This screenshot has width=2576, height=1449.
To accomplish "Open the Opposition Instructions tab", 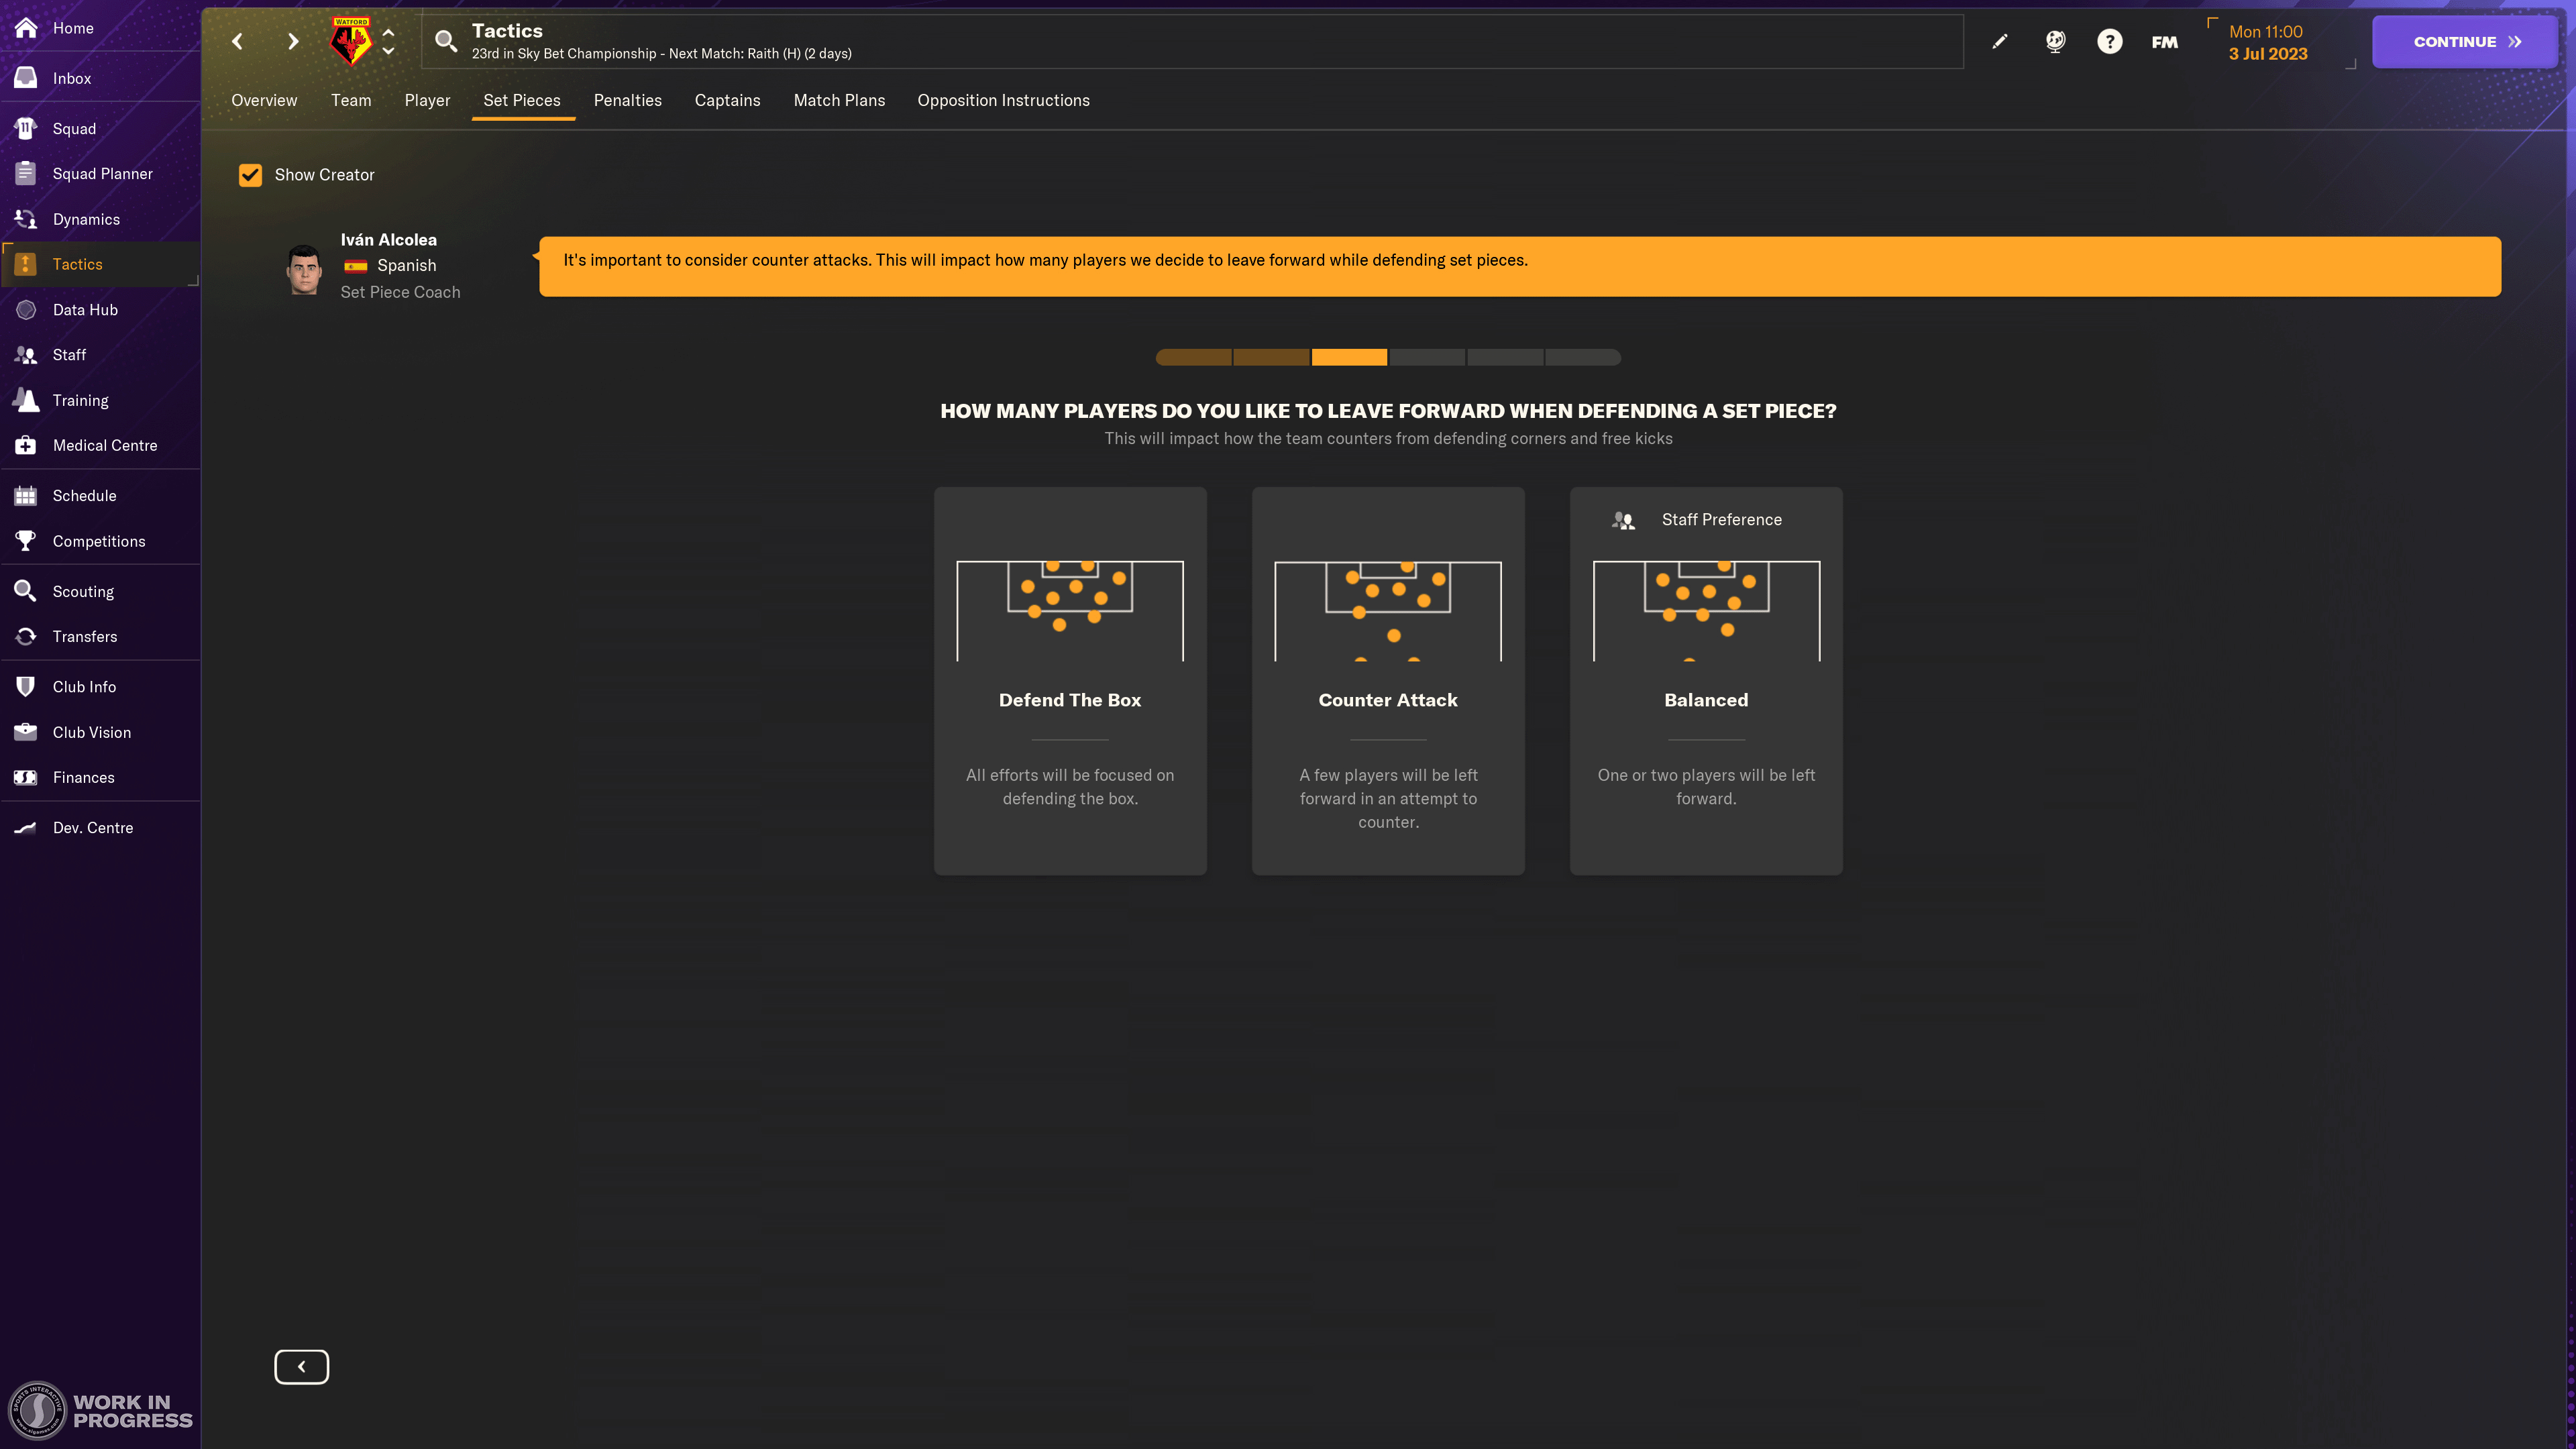I will [x=1003, y=100].
